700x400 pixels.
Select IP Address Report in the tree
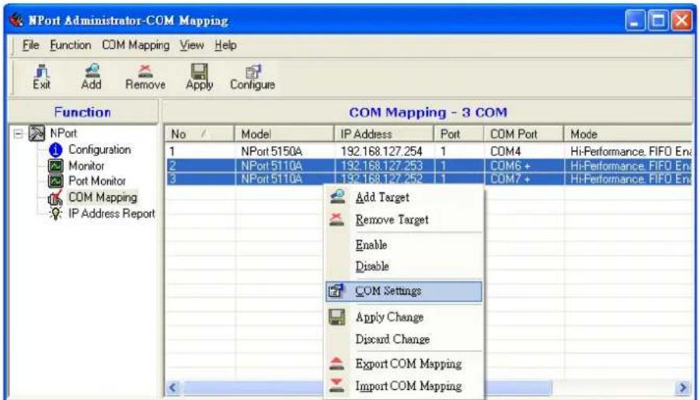coord(112,214)
